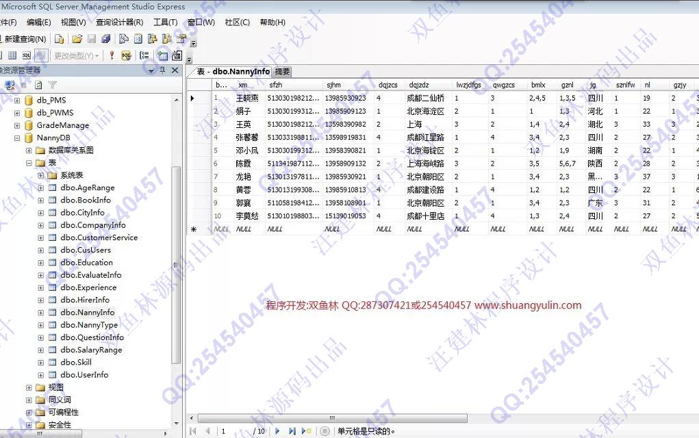Click the New Query (新建查询) button
This screenshot has width=699, height=438.
(x=23, y=39)
